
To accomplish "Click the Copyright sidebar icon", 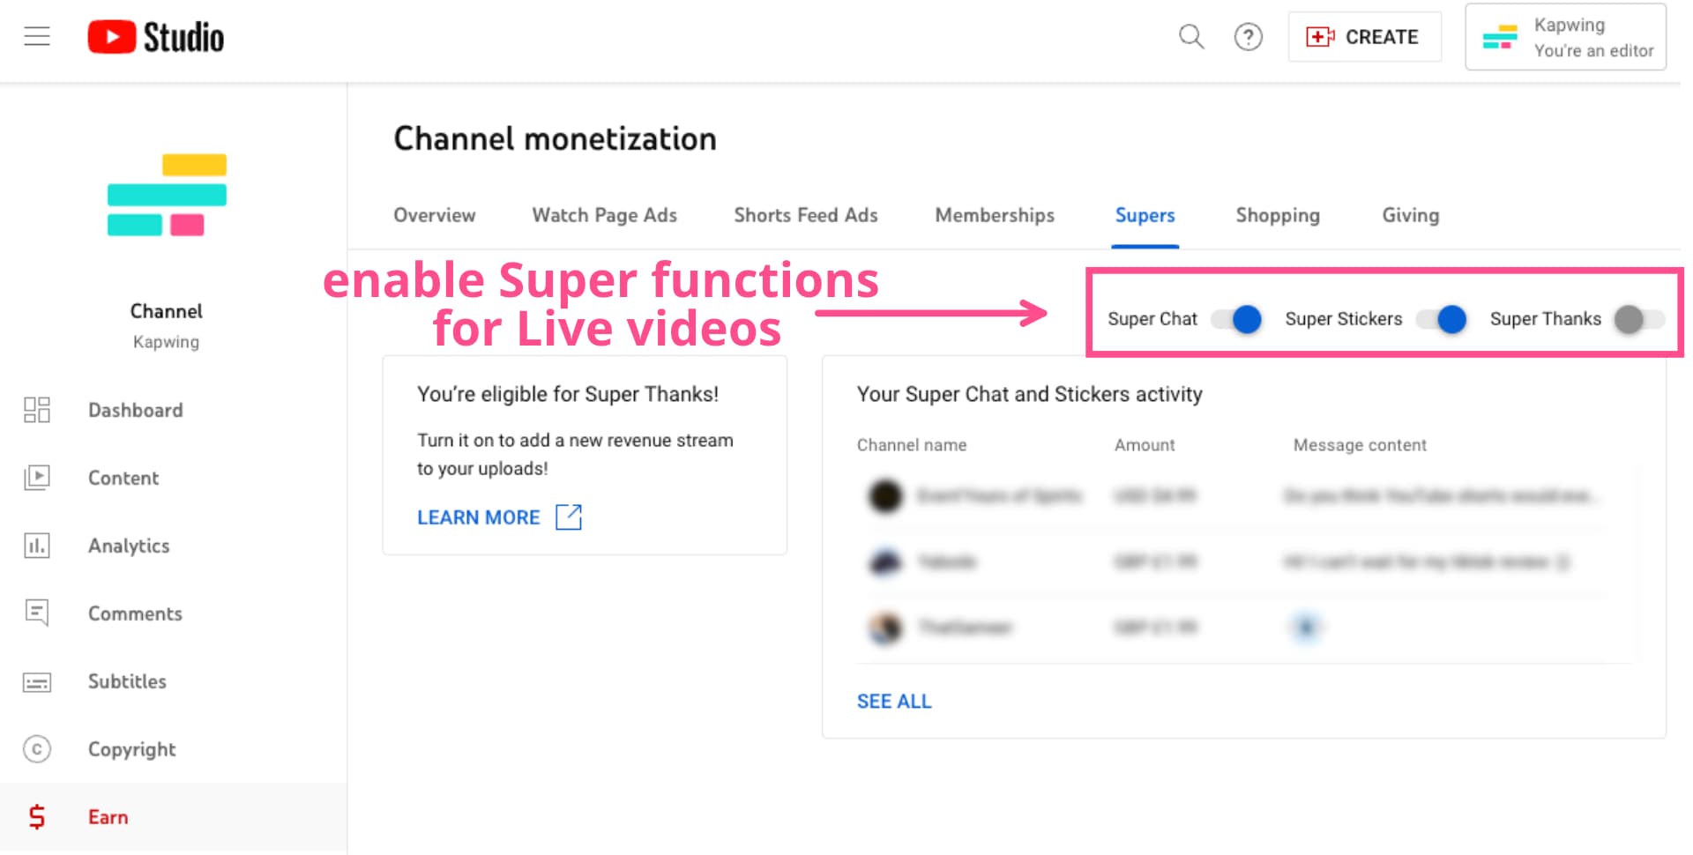I will (37, 749).
